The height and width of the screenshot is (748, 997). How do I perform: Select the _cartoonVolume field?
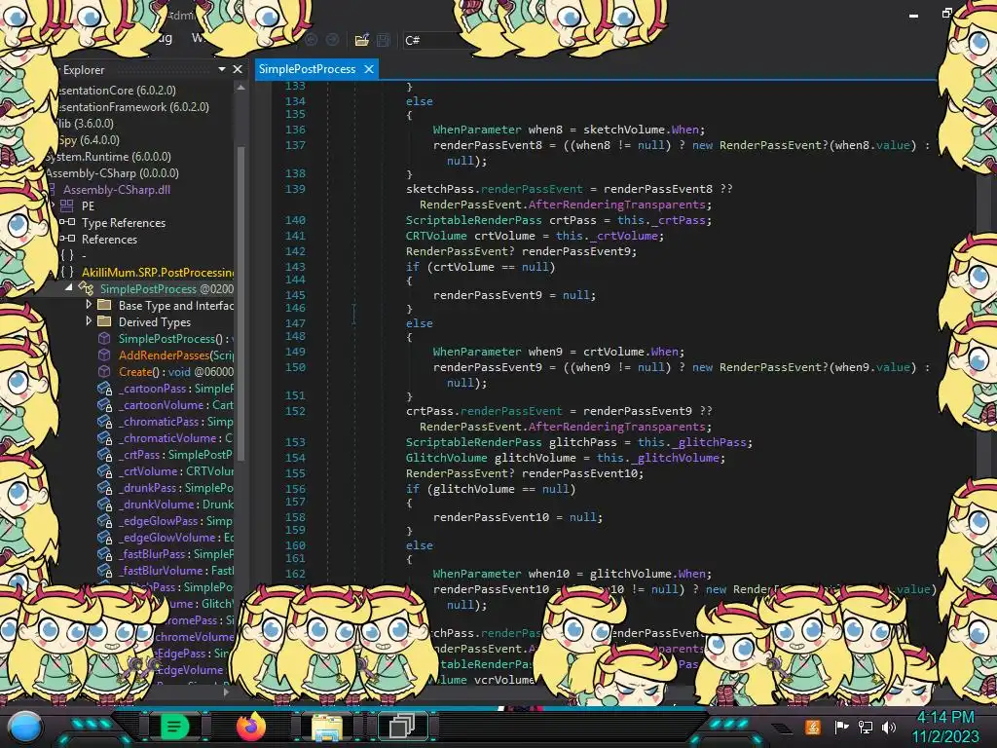pos(176,404)
